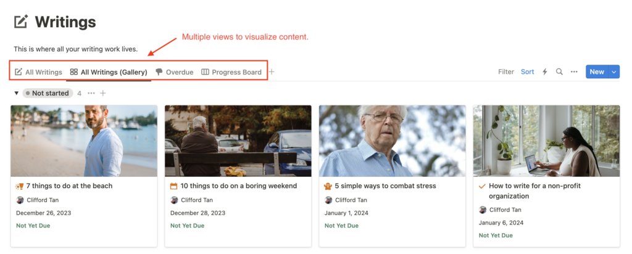Select the Overdue tab
The width and height of the screenshot is (632, 254).
pyautogui.click(x=174, y=72)
